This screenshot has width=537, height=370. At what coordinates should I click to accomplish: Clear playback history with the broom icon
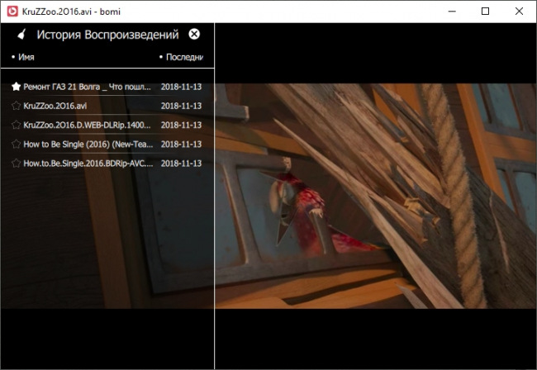21,34
